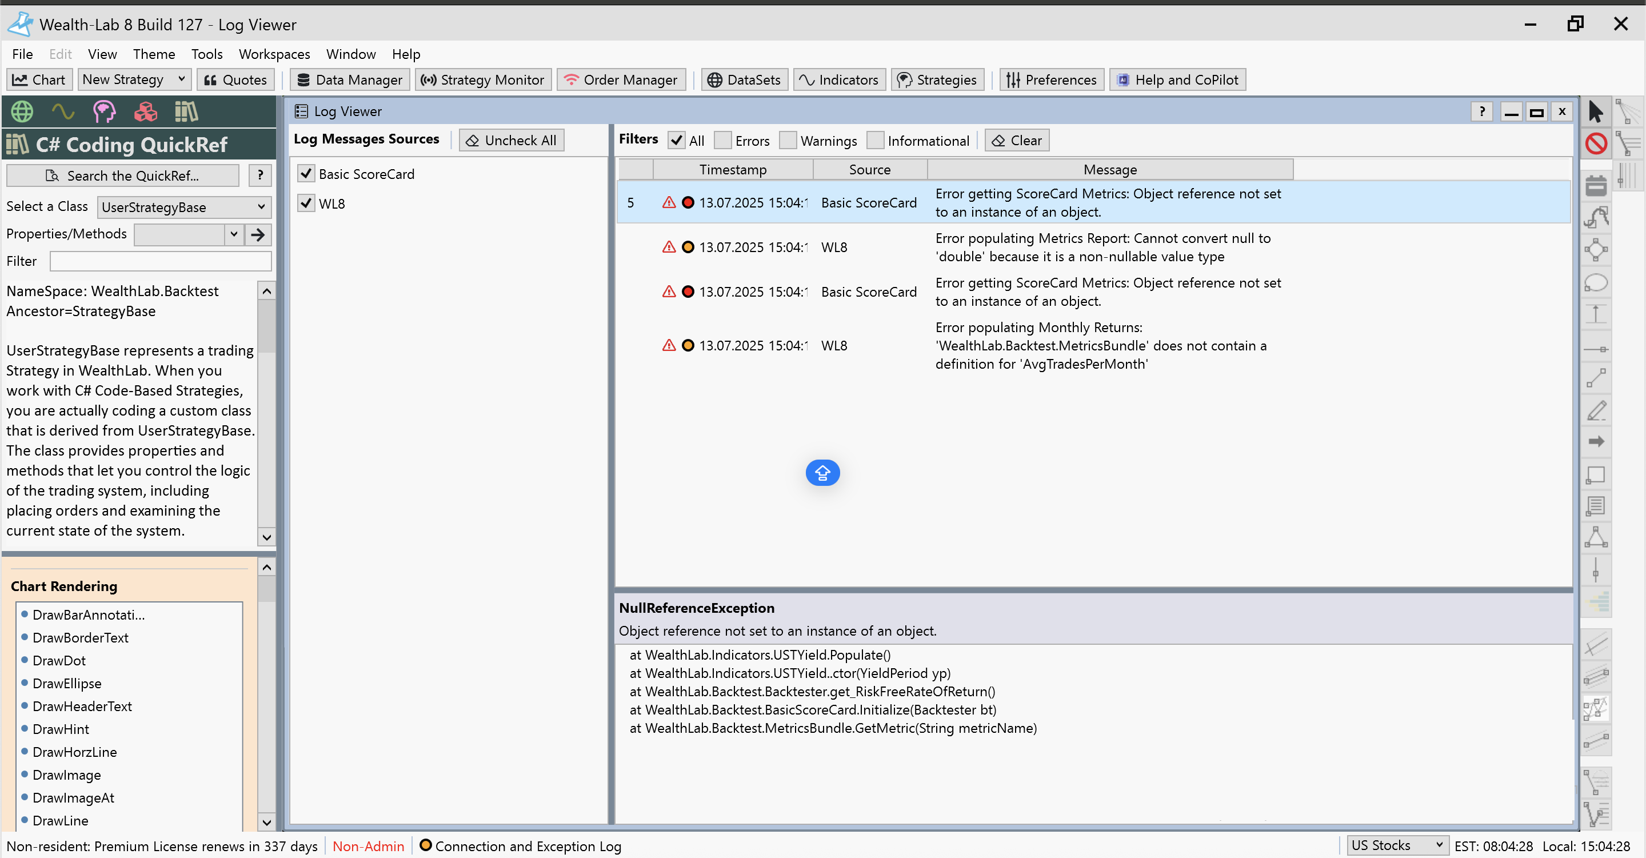Select the horizontal line drawing tool

(x=1596, y=349)
